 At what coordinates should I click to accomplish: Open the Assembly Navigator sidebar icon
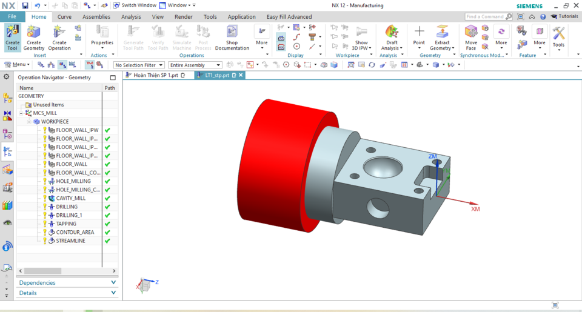[7, 98]
